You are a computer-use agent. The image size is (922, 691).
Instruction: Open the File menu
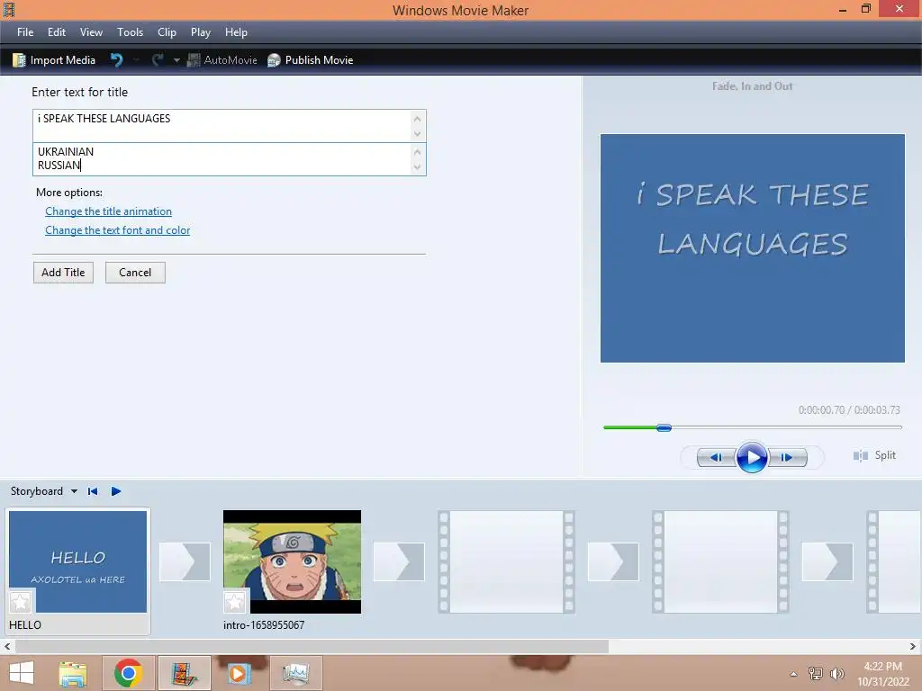click(24, 32)
